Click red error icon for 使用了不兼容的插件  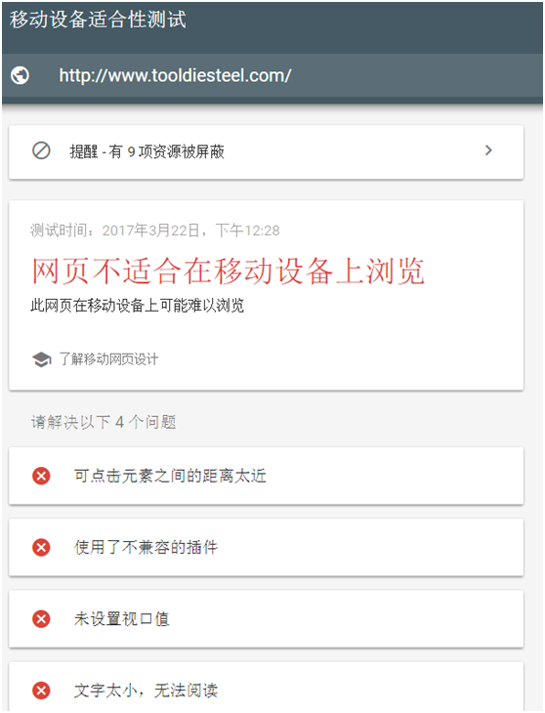41,548
